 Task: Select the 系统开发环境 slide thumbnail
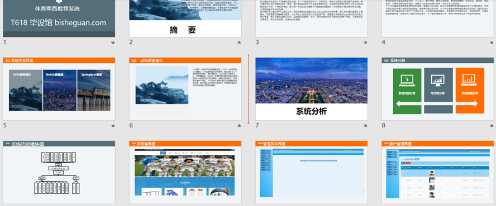tap(59, 89)
